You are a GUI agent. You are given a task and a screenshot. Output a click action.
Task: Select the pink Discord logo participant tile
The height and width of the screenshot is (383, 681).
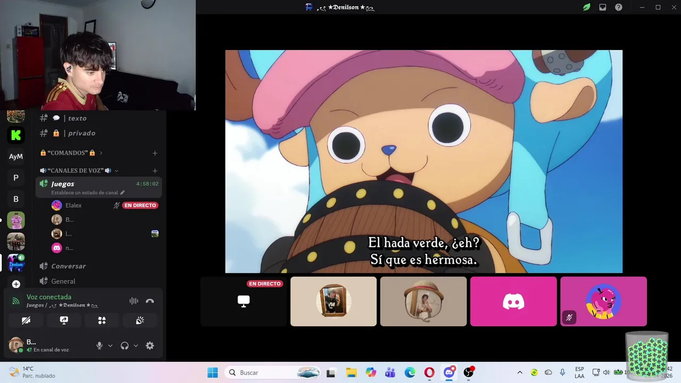pos(513,301)
